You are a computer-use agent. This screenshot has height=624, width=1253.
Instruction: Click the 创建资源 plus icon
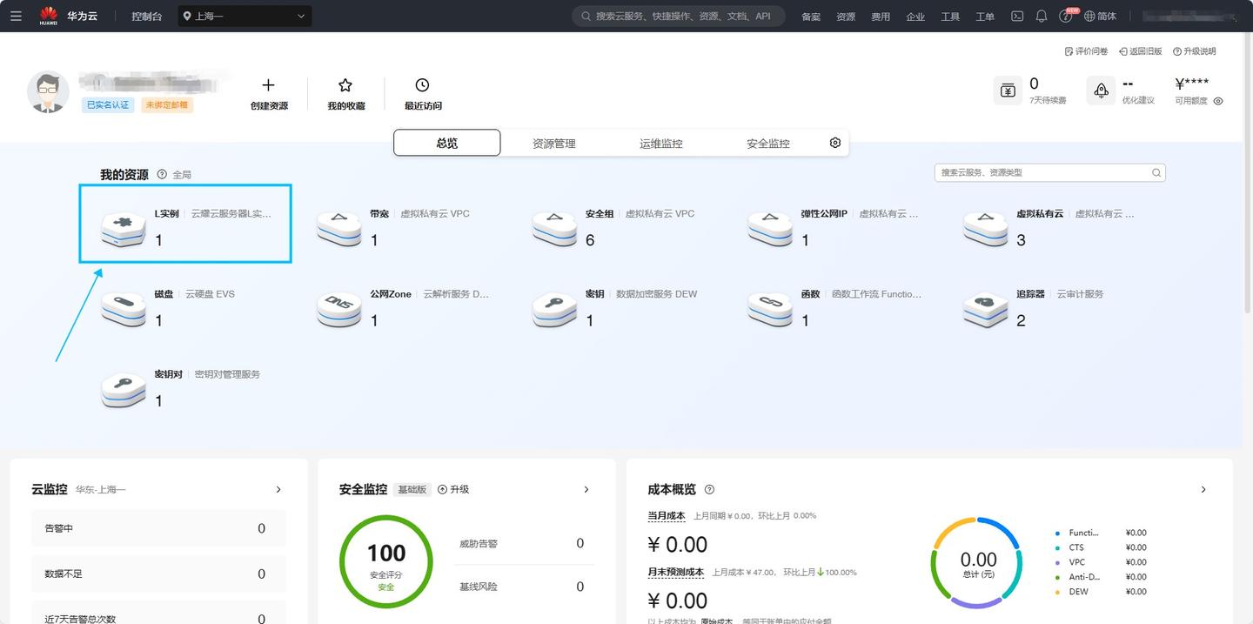(268, 84)
